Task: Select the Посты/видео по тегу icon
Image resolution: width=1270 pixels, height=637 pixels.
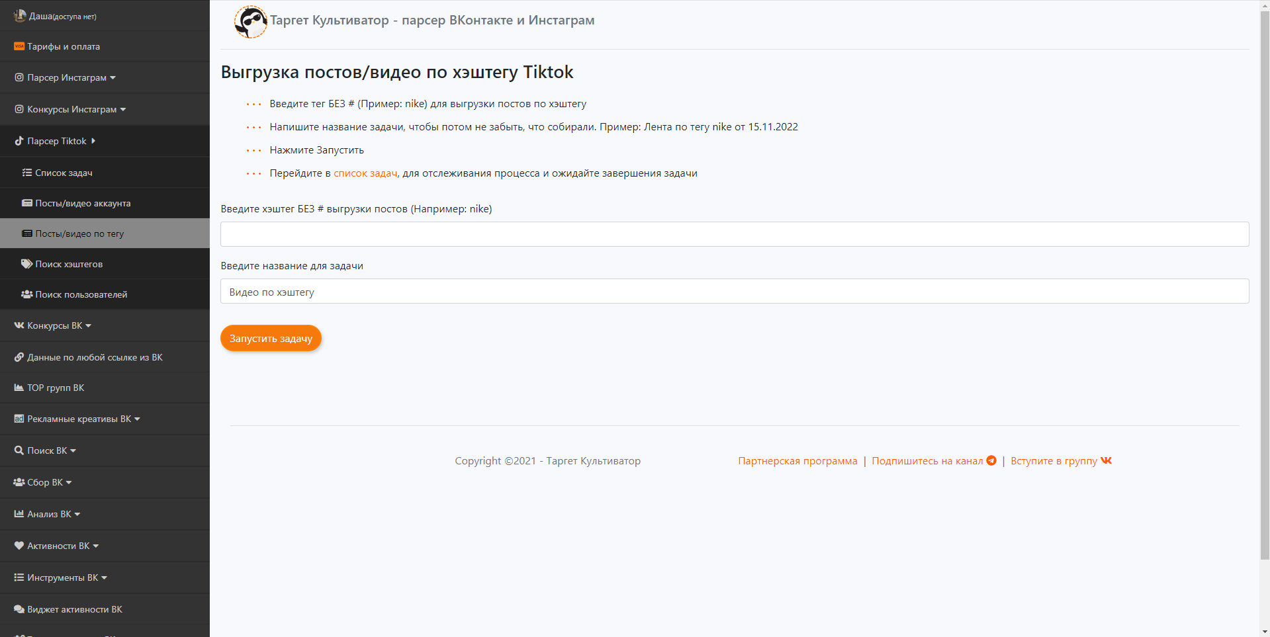Action: click(x=27, y=234)
